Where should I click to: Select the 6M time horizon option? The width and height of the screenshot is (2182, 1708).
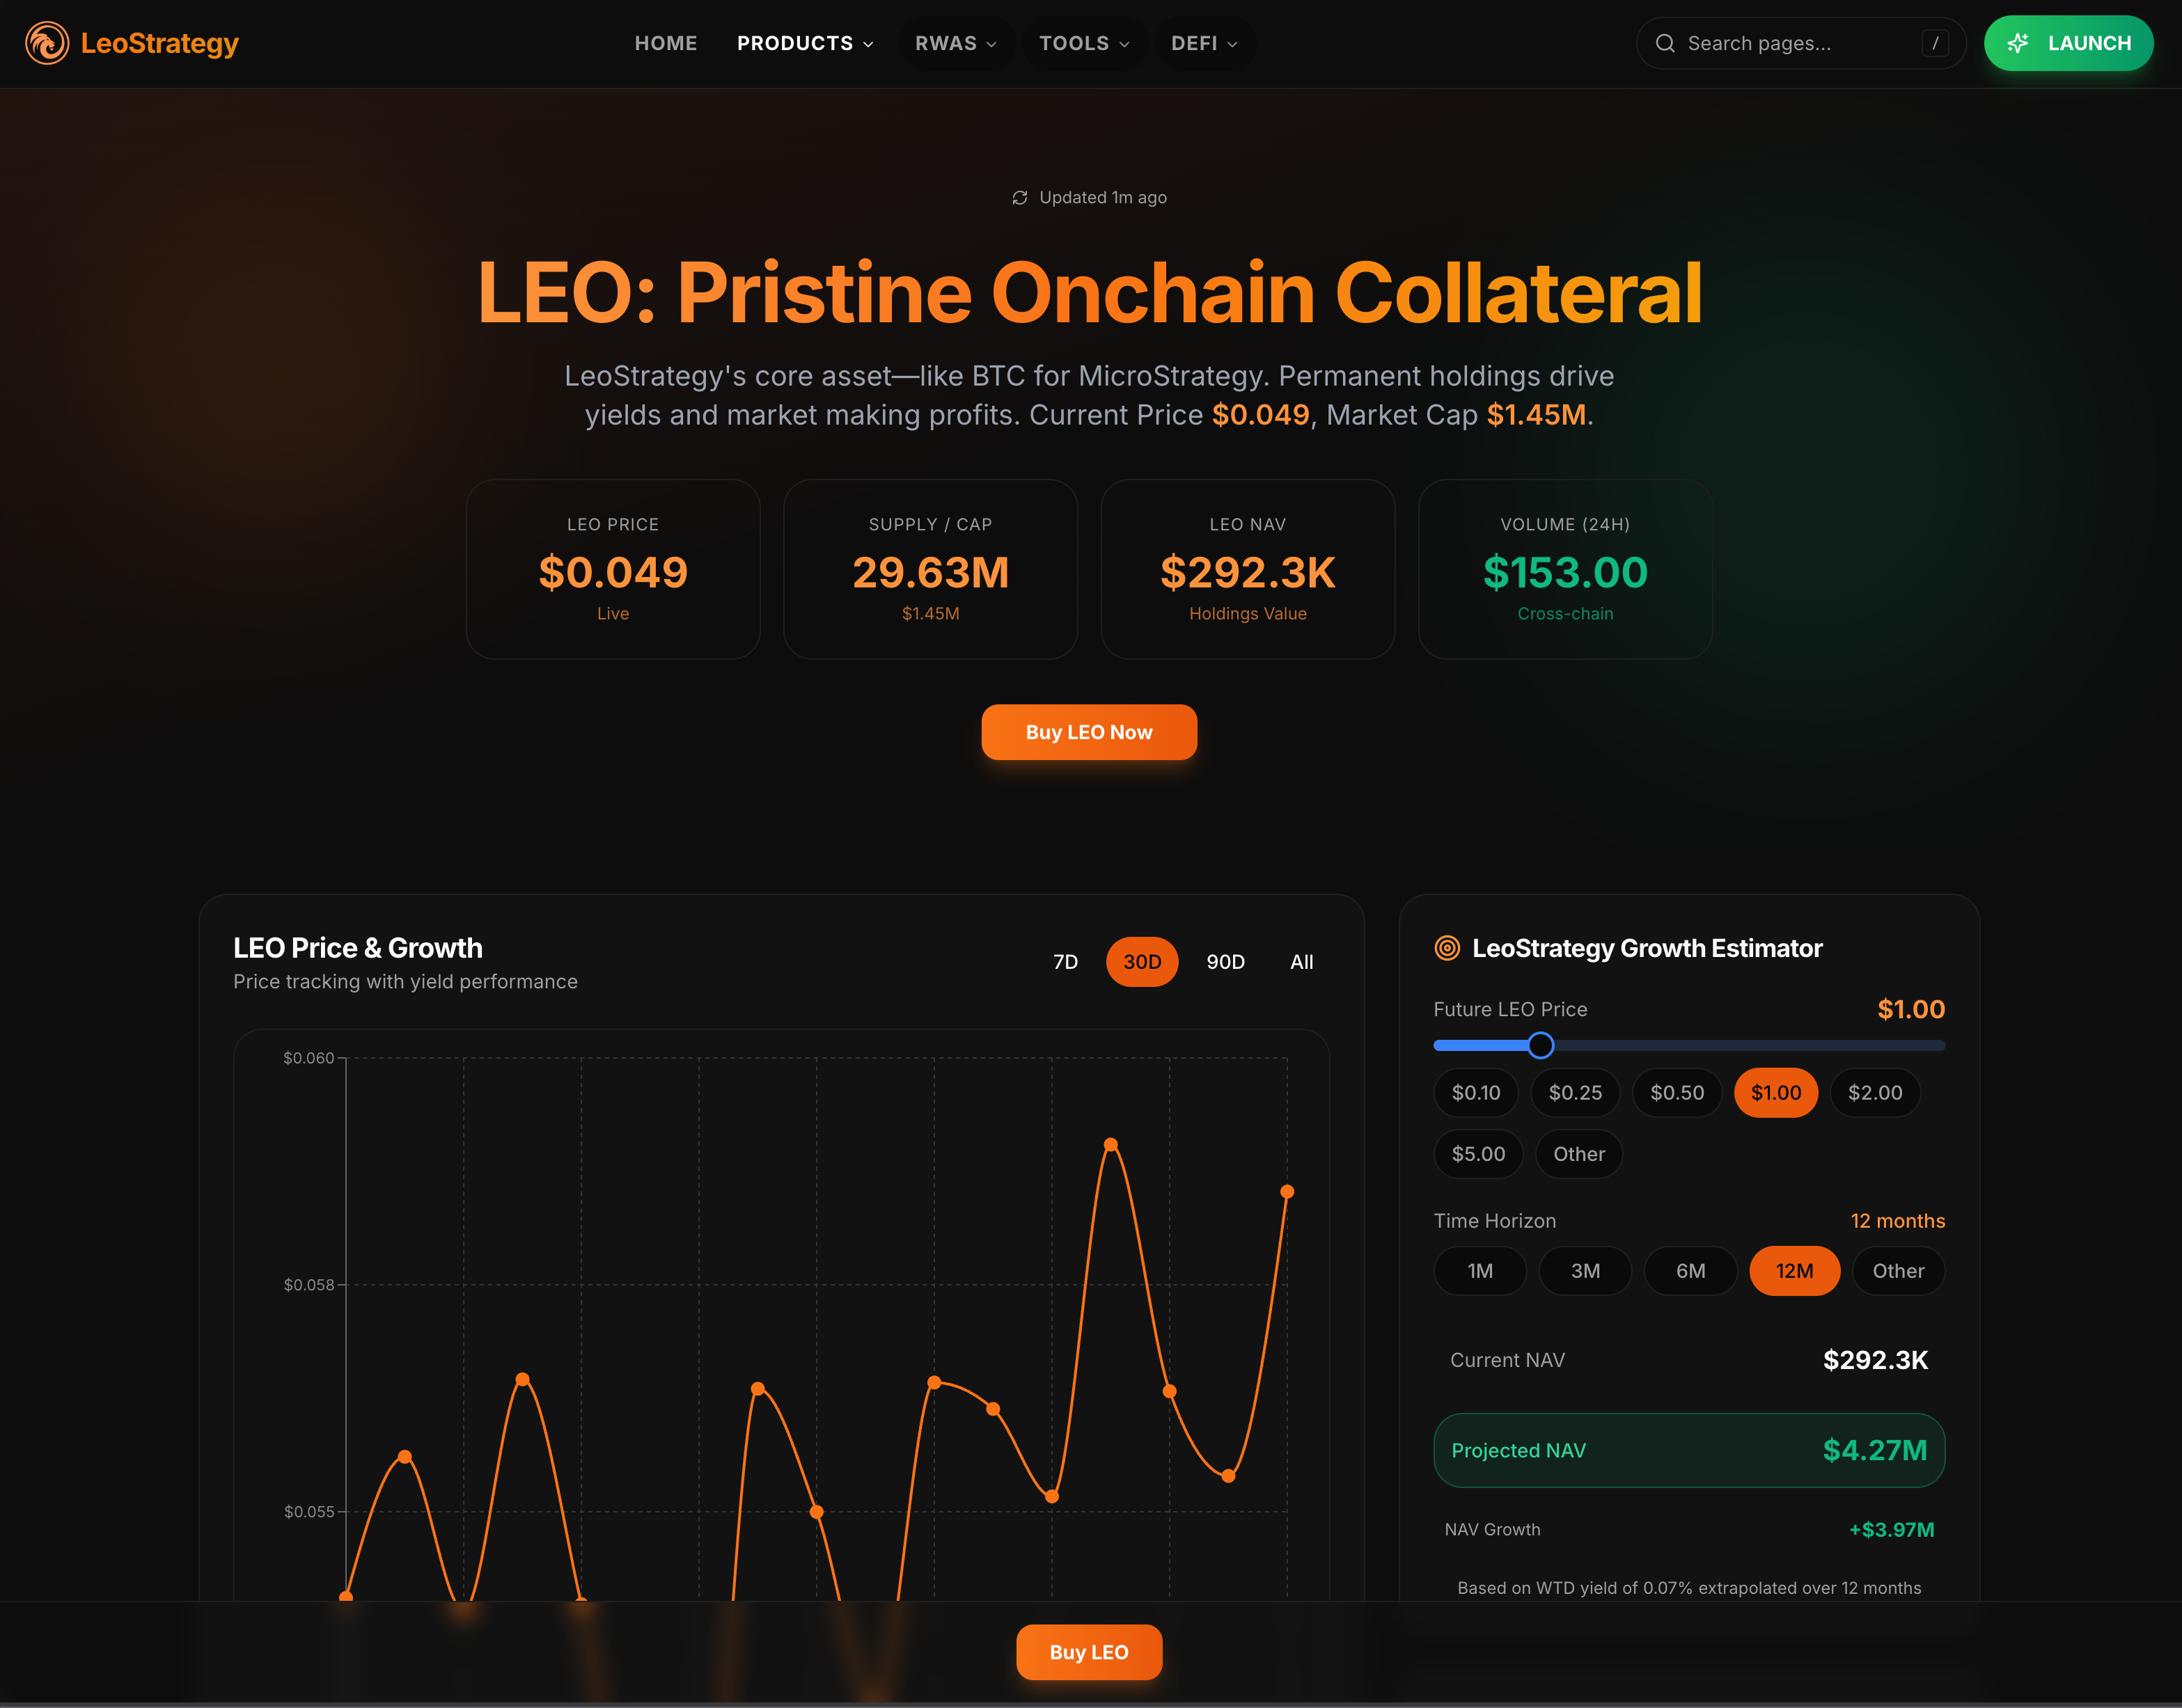1690,1271
